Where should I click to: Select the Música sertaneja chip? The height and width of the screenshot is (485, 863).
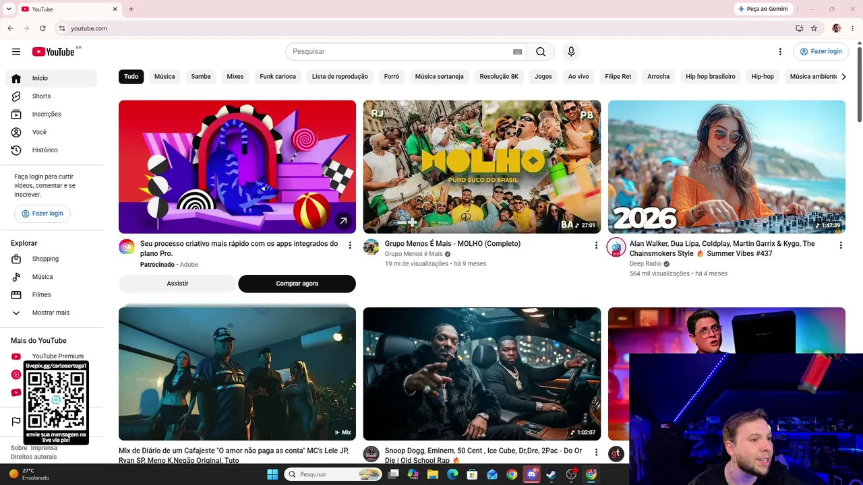pos(440,77)
